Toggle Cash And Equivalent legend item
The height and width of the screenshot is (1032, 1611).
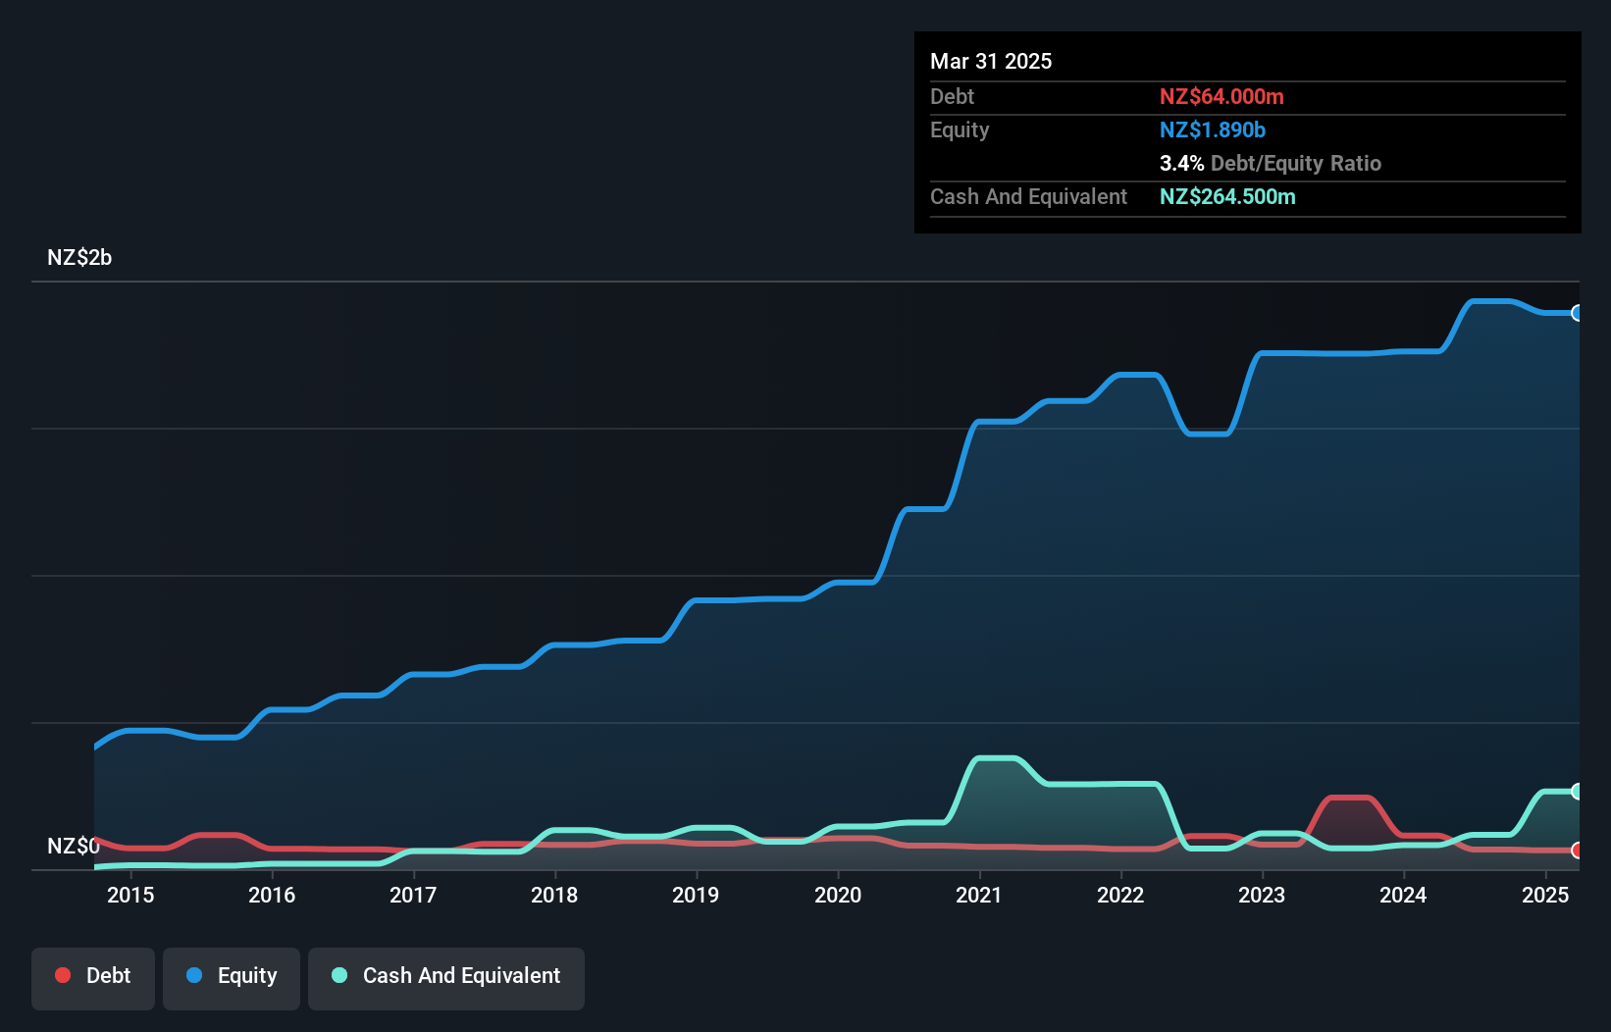point(446,976)
